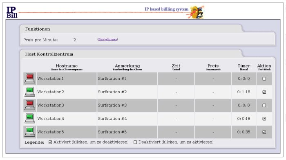Click the Workstation2 timer value 0:1:18
This screenshot has height=160, width=286.
coord(244,92)
